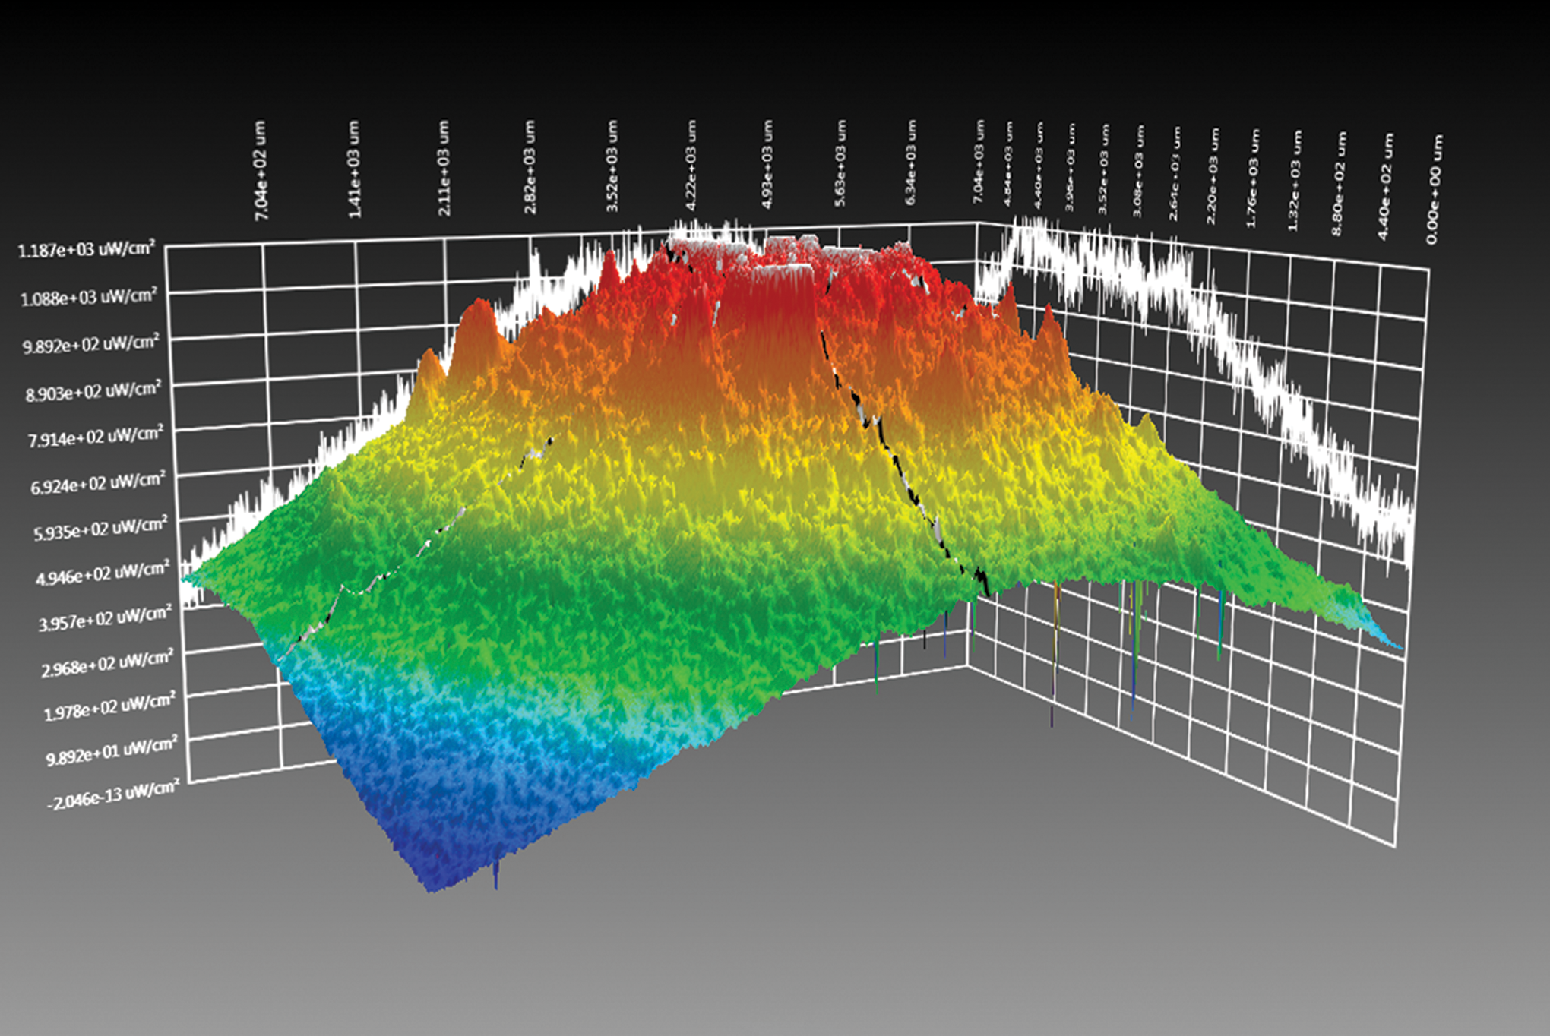Click the 1.088e+03 uW/cm² axis label
1550x1036 pixels.
point(88,296)
